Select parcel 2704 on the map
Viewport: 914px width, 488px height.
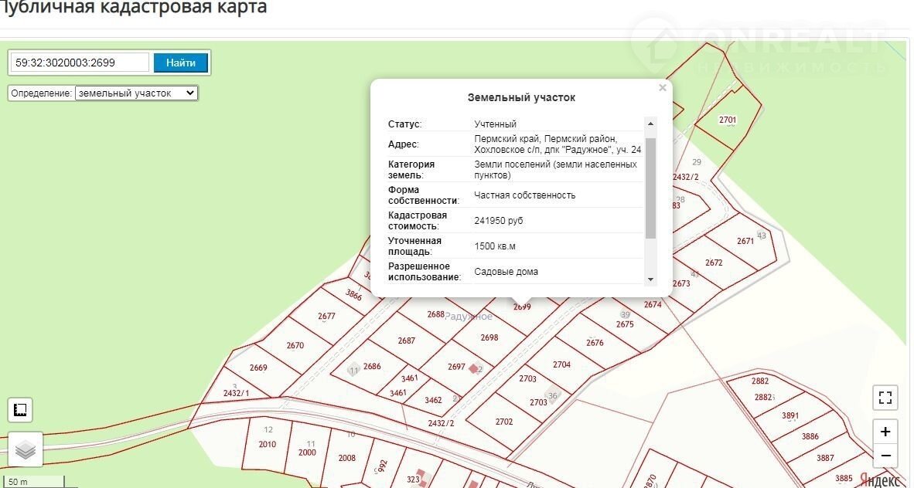pos(561,364)
